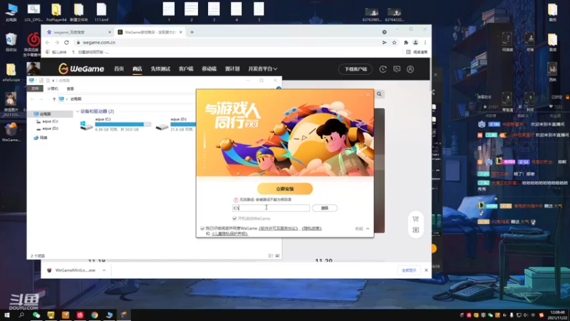Switch to the wegame_百度搜索 browser tab
The image size is (570, 321).
78,32
